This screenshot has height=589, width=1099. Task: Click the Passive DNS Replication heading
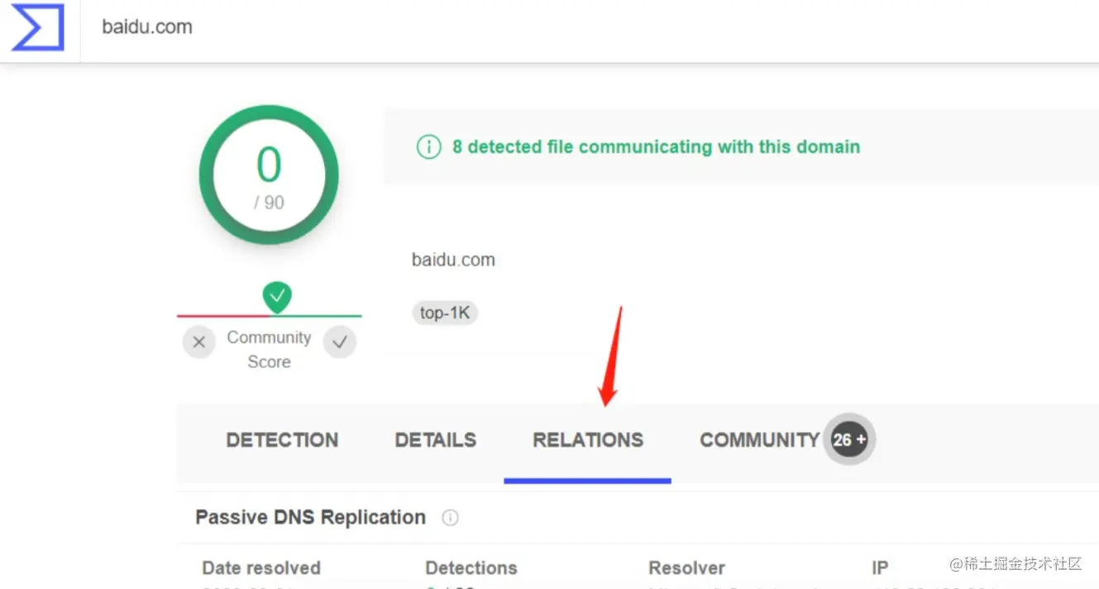point(310,518)
